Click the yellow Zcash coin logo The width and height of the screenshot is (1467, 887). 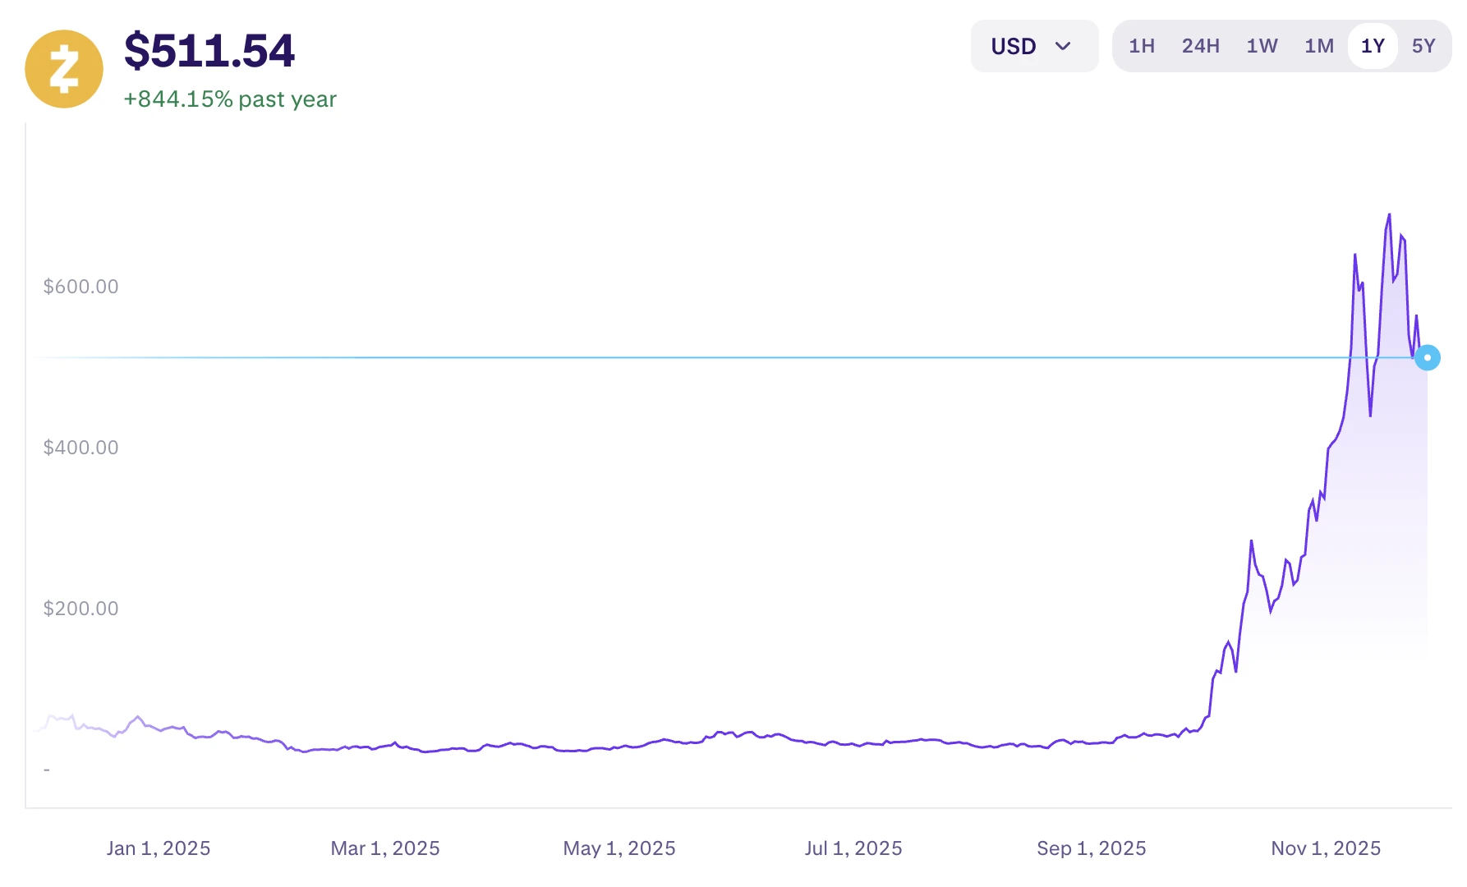(64, 69)
